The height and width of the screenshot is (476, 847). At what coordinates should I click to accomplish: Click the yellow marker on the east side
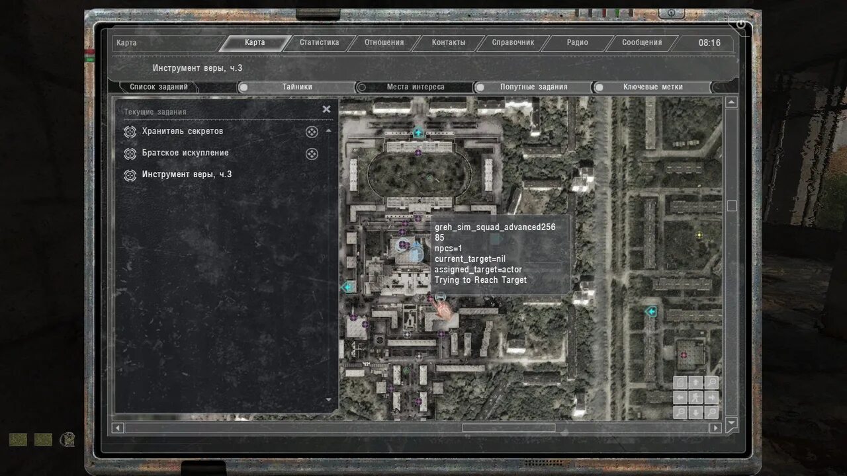[699, 235]
